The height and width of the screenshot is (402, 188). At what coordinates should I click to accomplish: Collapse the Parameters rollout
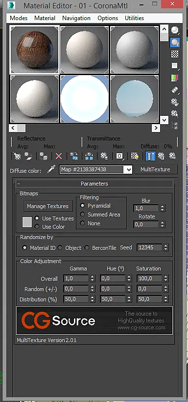94,184
